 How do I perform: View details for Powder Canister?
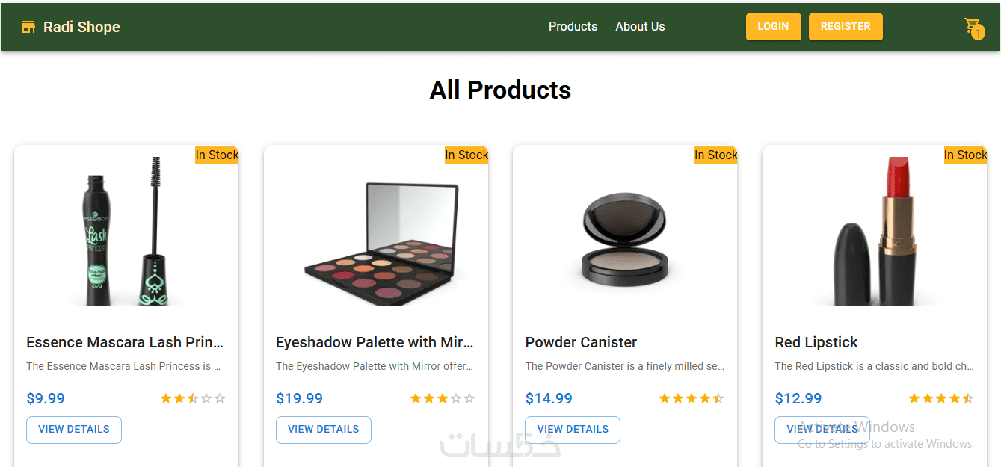tap(573, 430)
